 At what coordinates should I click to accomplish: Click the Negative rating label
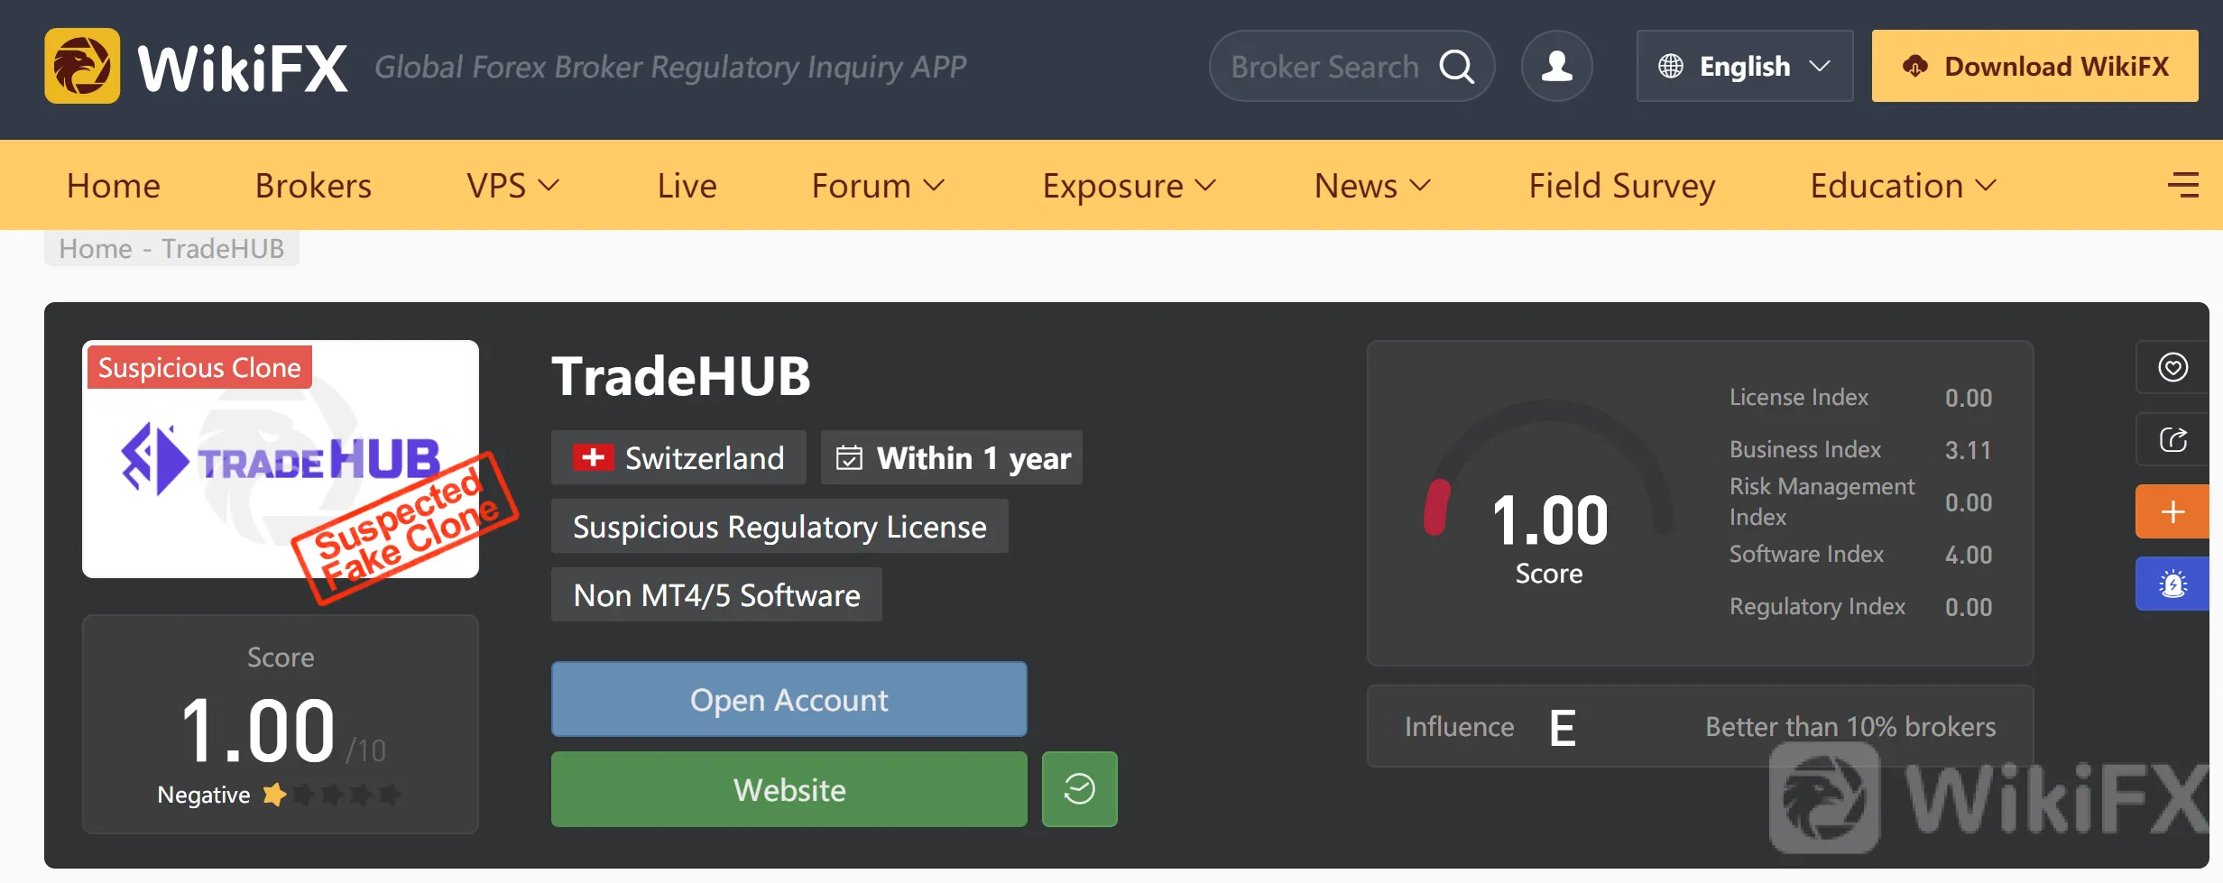204,795
